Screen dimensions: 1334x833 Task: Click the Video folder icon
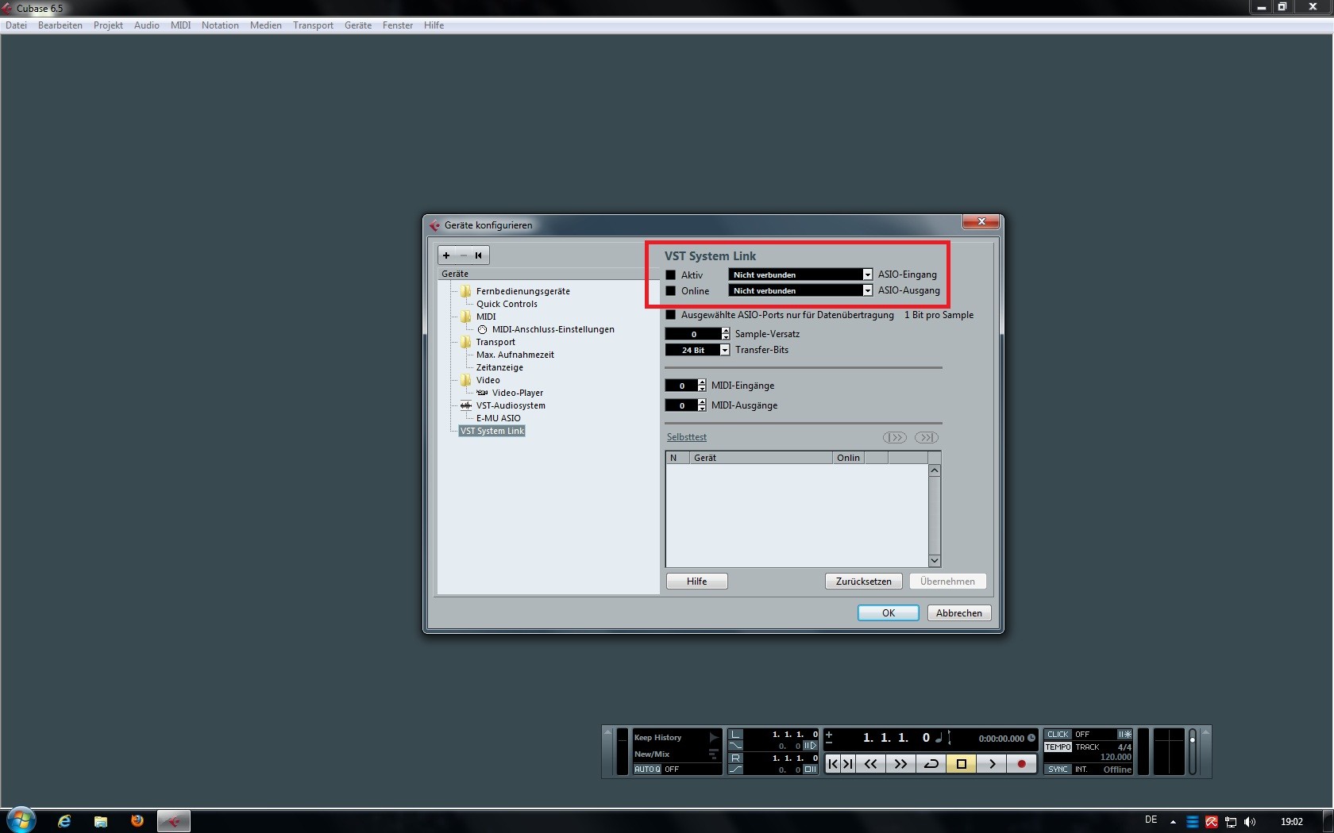tap(466, 380)
